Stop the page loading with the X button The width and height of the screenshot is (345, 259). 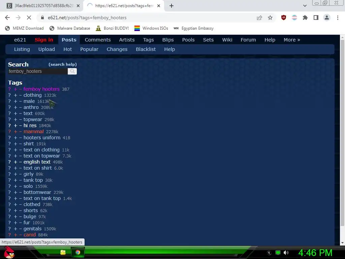[29, 18]
